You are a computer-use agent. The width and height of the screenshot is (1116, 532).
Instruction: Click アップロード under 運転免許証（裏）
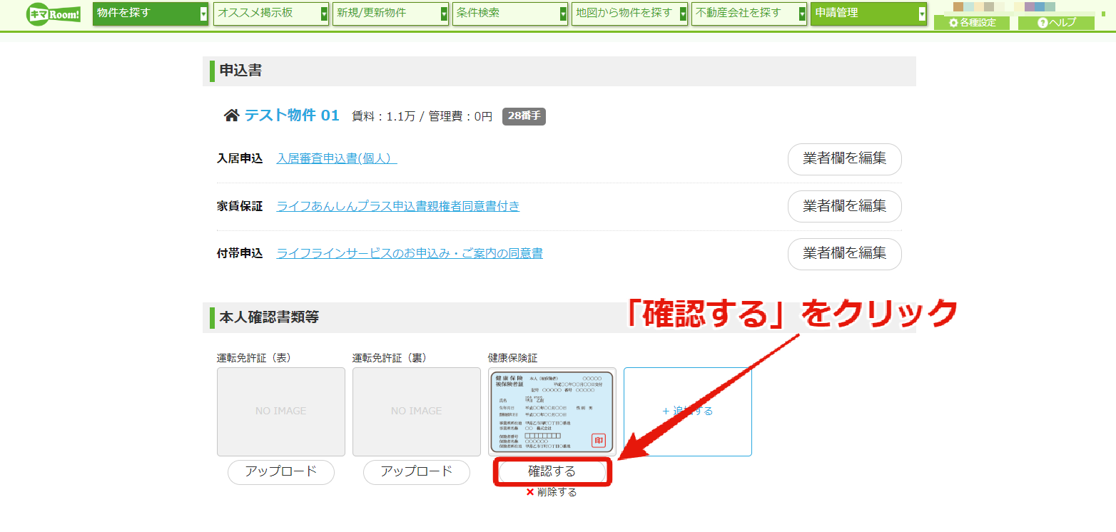417,472
